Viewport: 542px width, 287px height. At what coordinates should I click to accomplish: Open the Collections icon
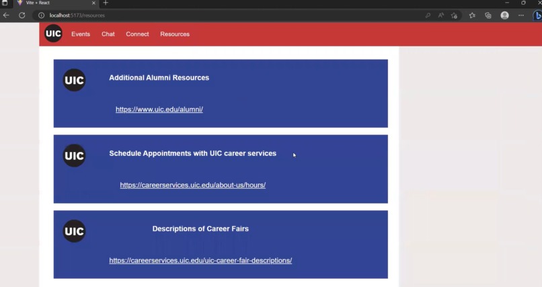pos(488,15)
